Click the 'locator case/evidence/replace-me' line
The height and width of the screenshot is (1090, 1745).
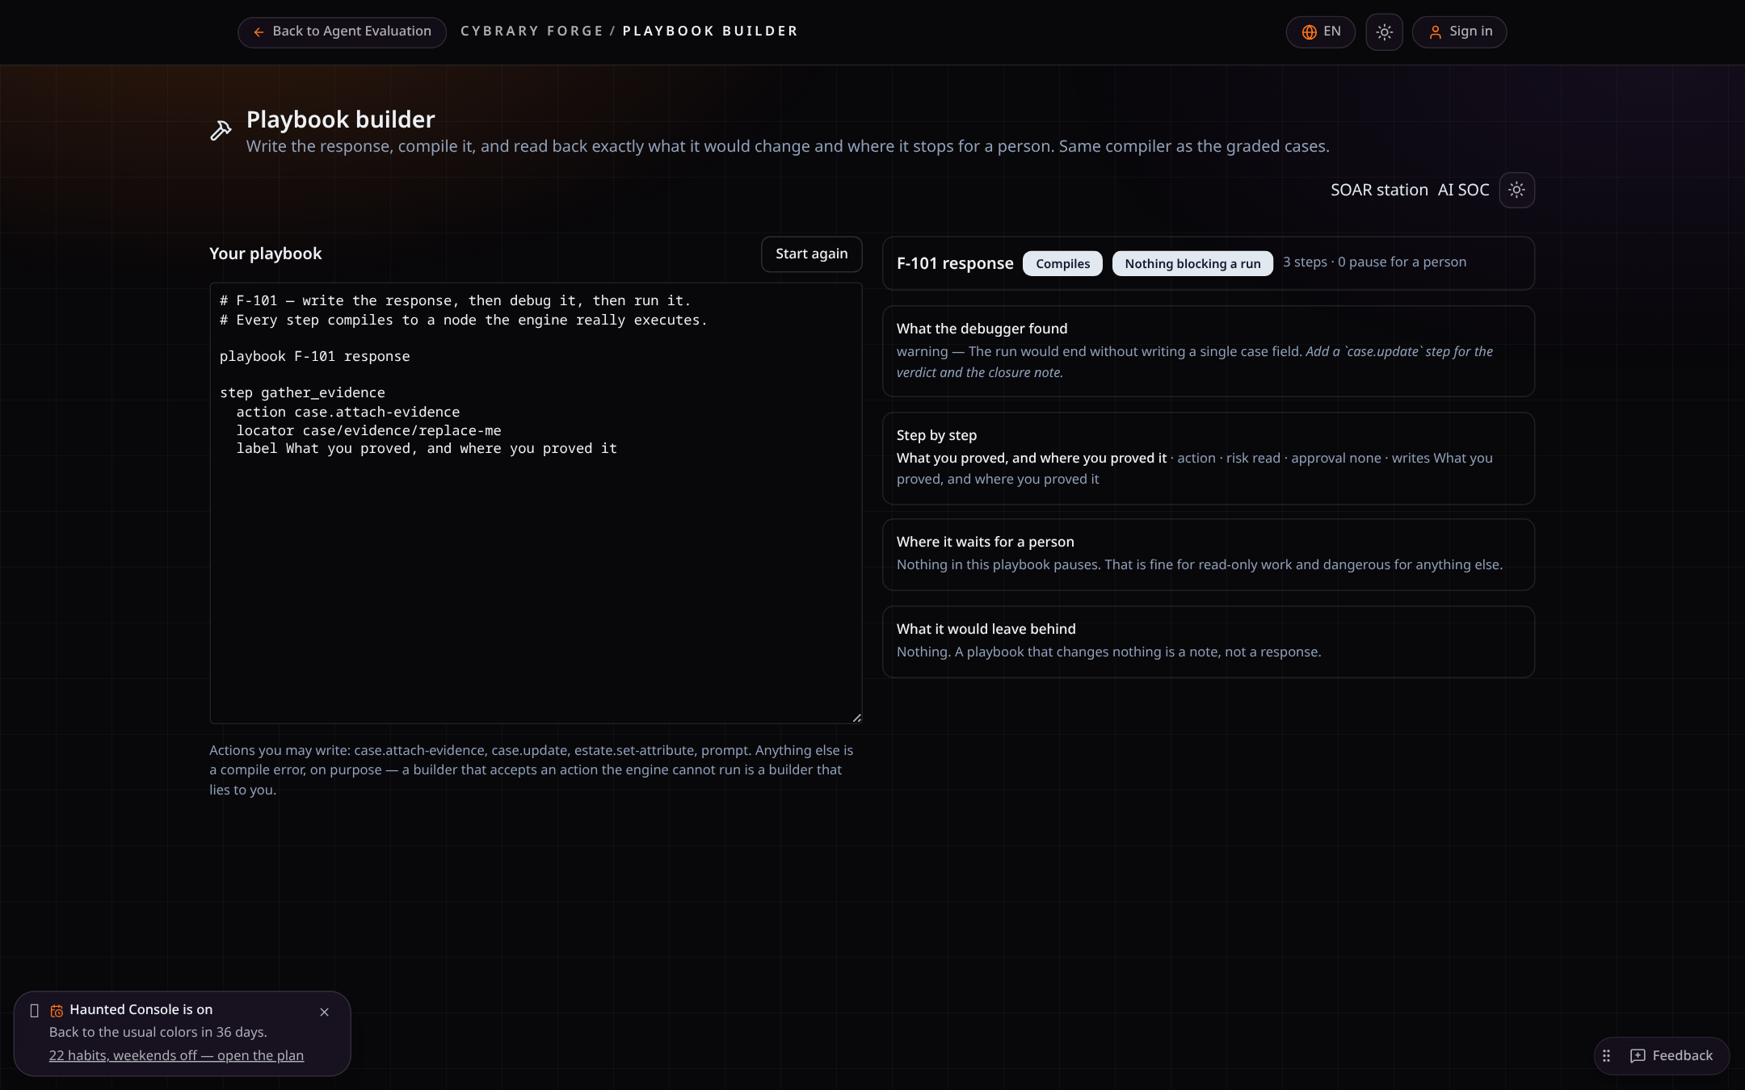click(x=368, y=430)
